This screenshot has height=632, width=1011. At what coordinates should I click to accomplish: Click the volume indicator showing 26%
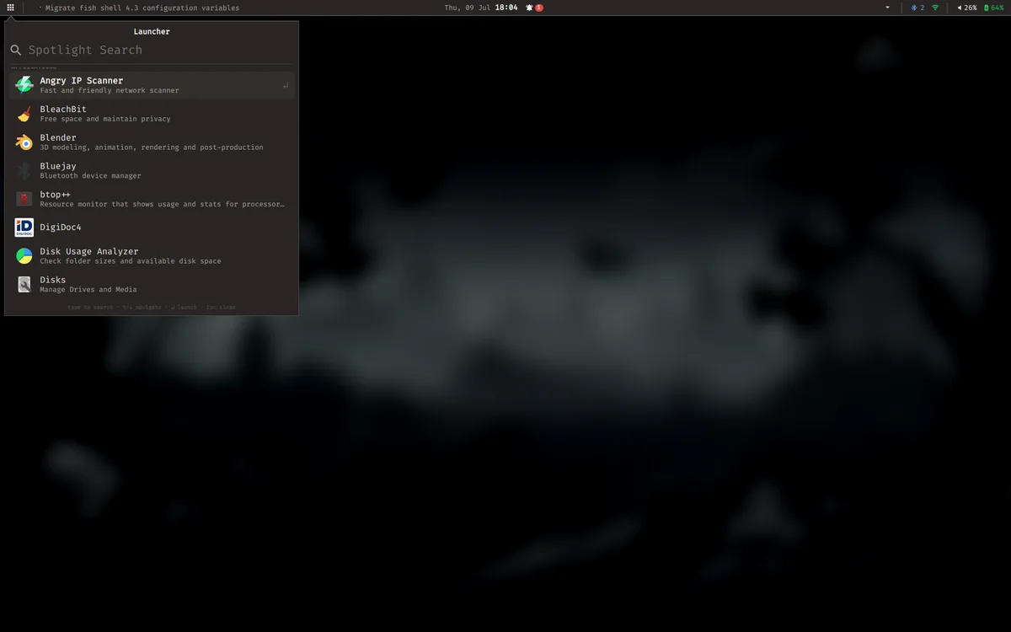click(x=967, y=8)
